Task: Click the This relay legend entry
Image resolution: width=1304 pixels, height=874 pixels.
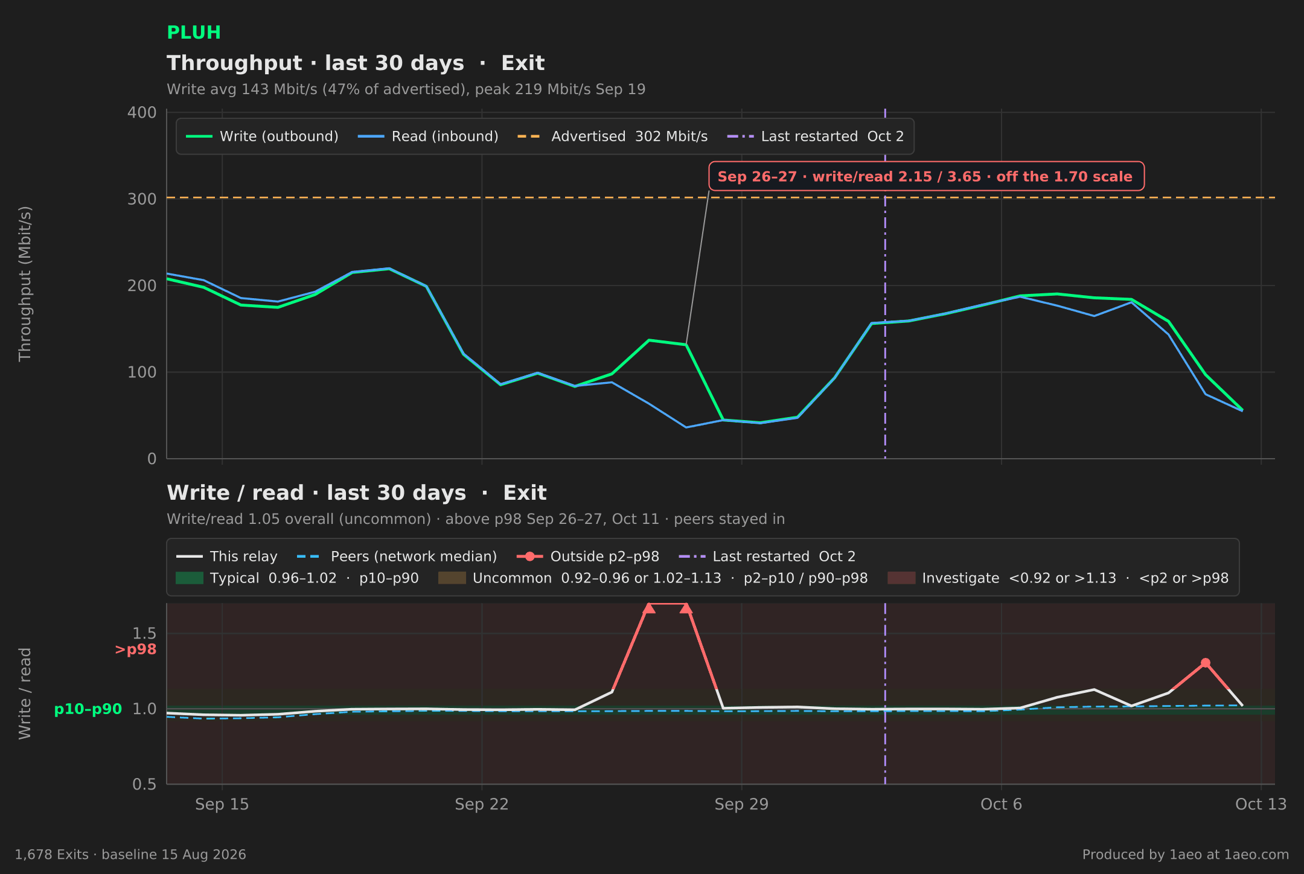Action: 227,557
